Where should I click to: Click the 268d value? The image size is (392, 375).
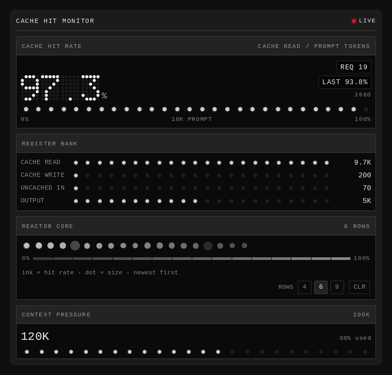click(363, 94)
